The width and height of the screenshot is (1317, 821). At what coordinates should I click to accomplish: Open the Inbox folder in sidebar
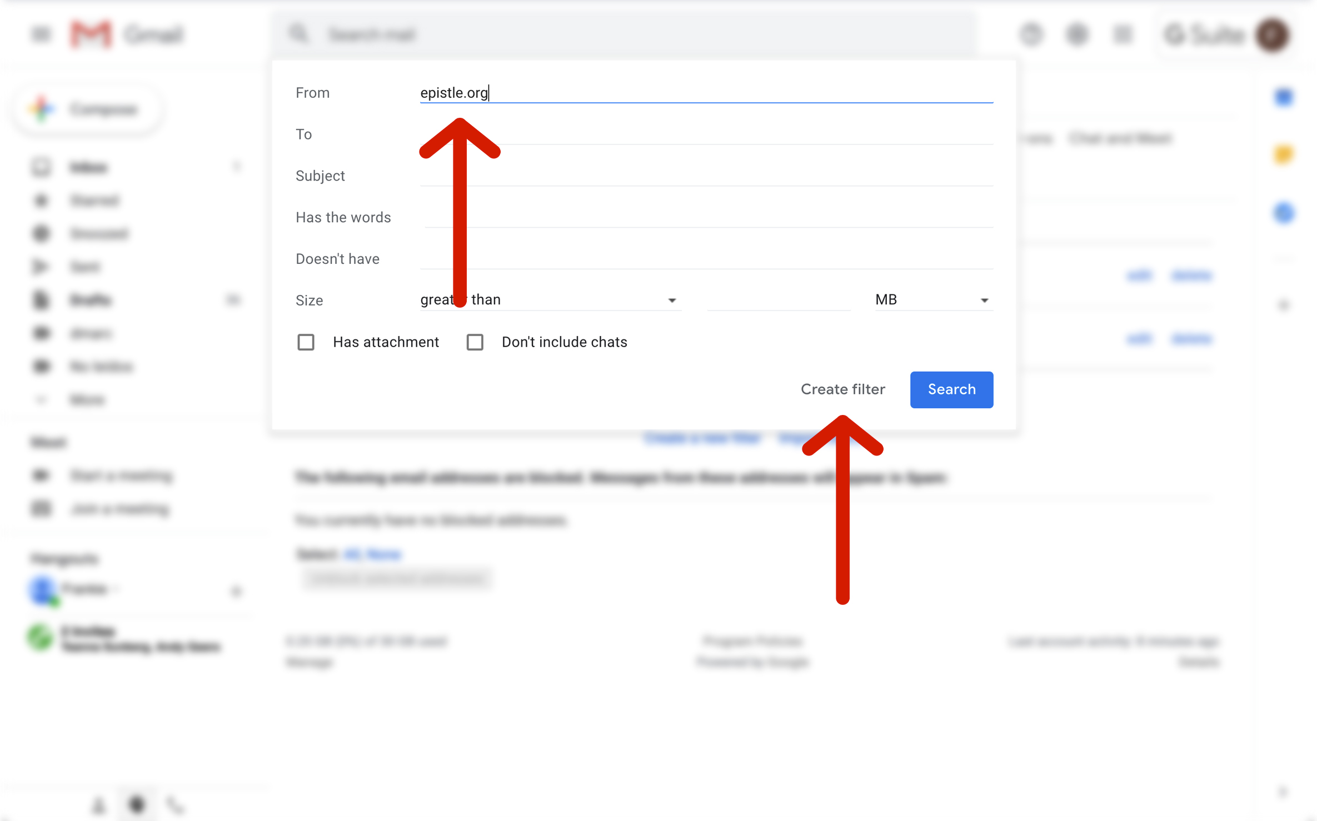click(88, 167)
